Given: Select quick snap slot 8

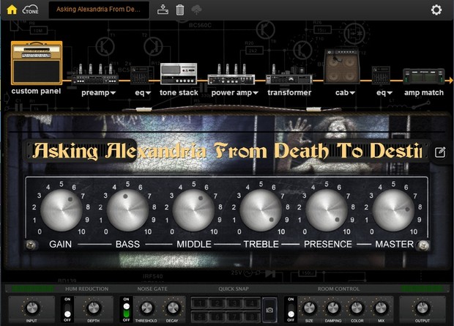Looking at the screenshot, I should tap(252, 316).
